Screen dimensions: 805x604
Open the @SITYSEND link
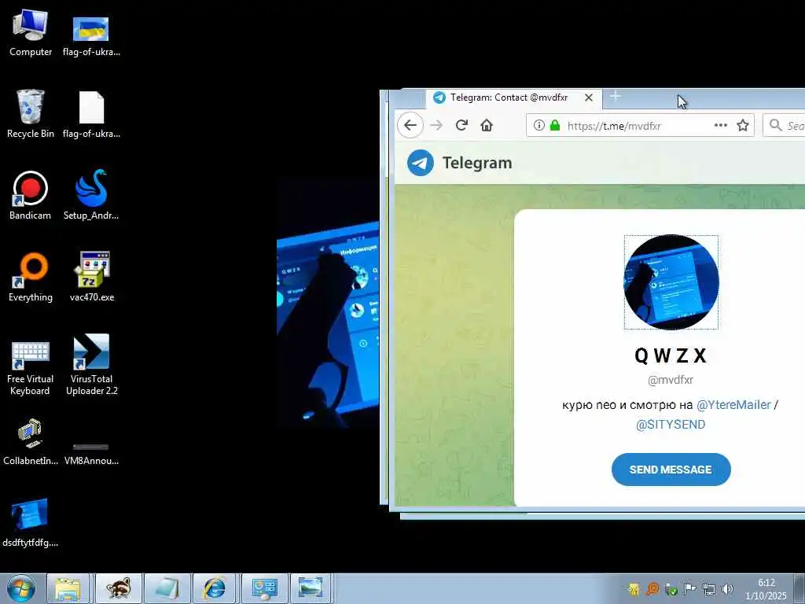[671, 425]
